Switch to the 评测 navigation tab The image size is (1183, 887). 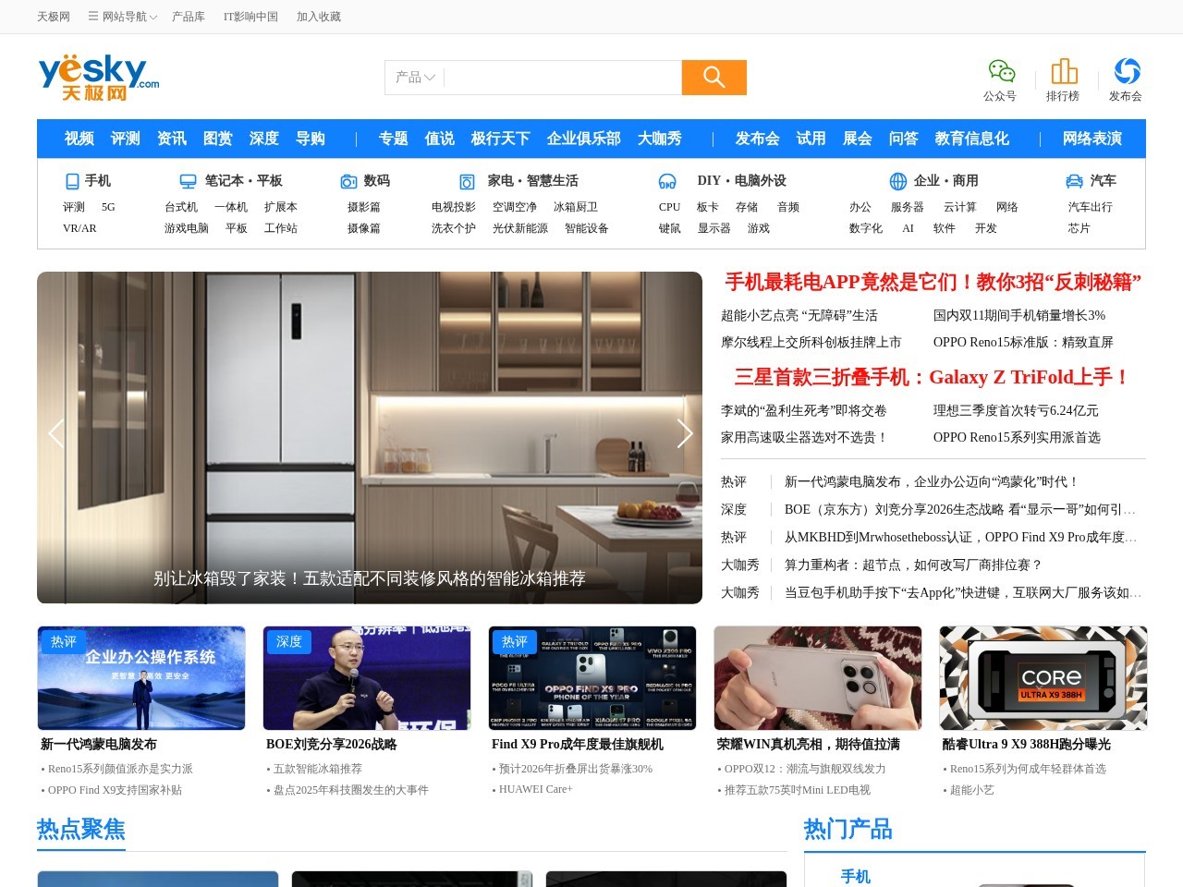point(125,139)
